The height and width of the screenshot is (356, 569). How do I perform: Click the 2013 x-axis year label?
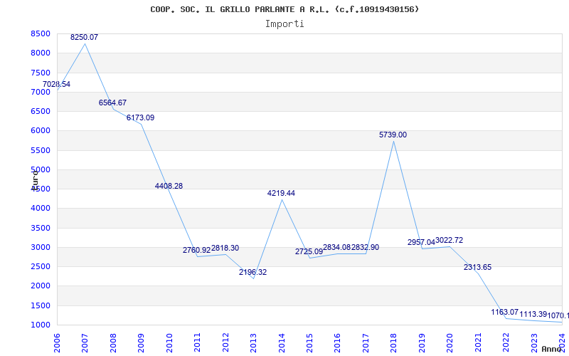point(254,343)
